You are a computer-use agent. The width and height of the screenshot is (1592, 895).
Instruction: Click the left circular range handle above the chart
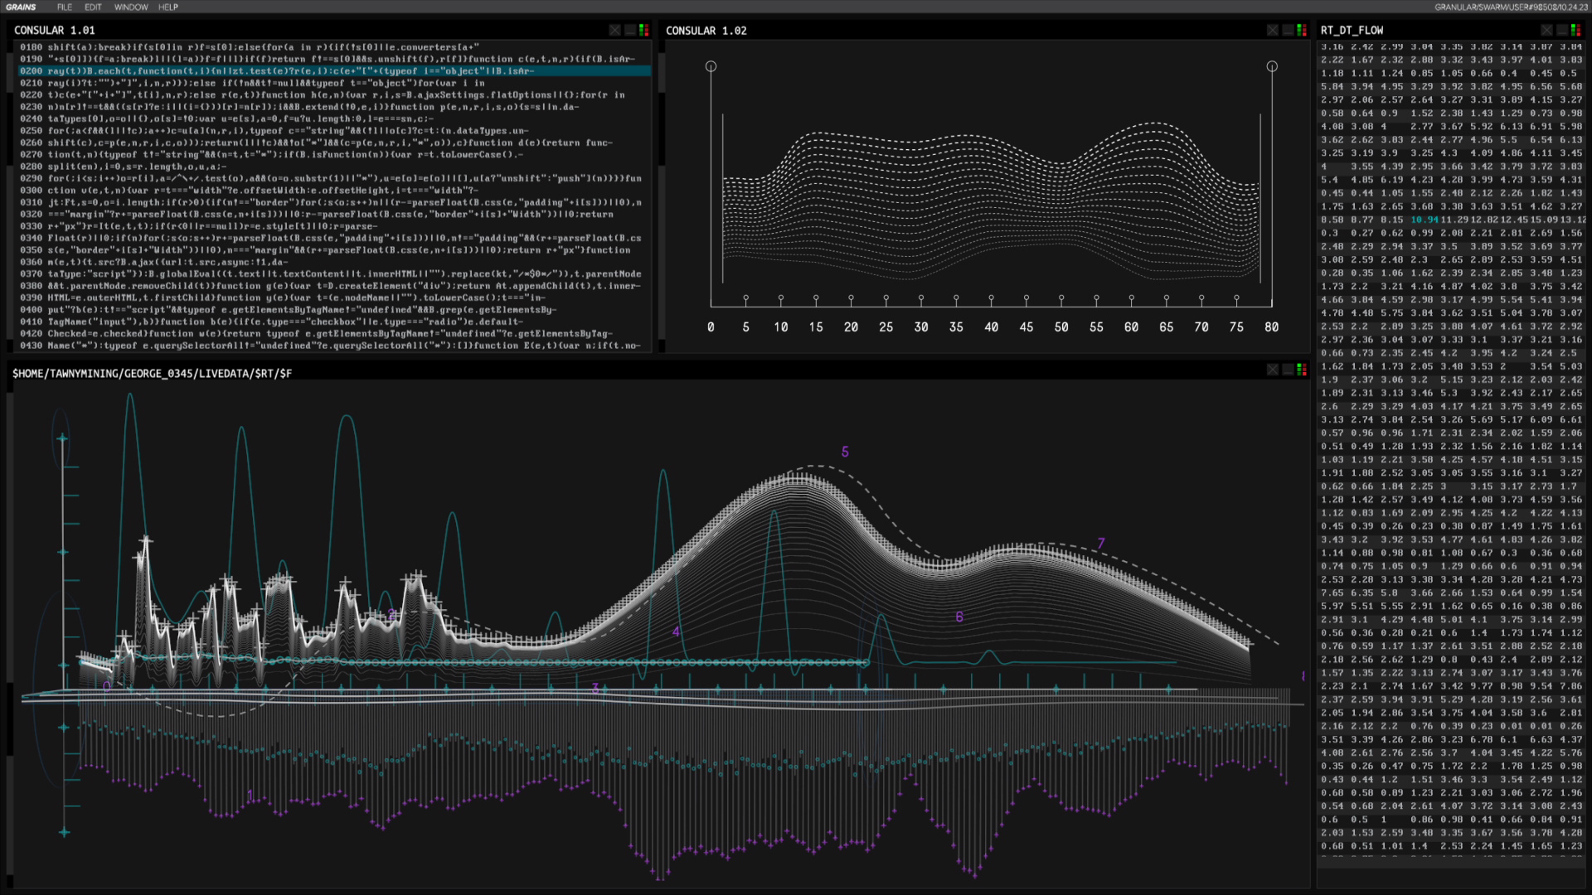[711, 66]
